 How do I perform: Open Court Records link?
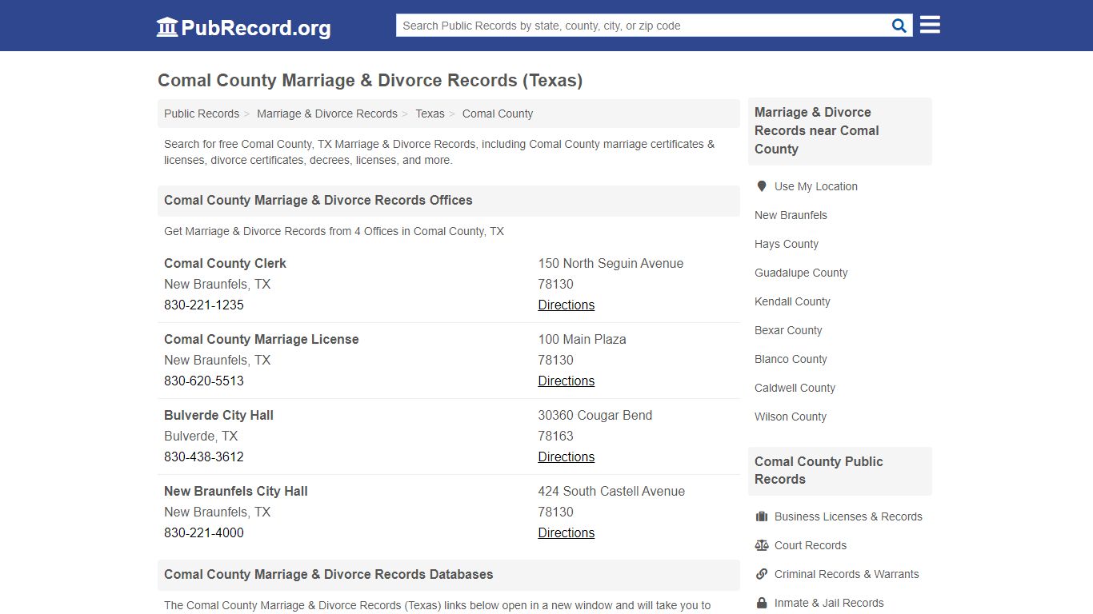coord(811,545)
